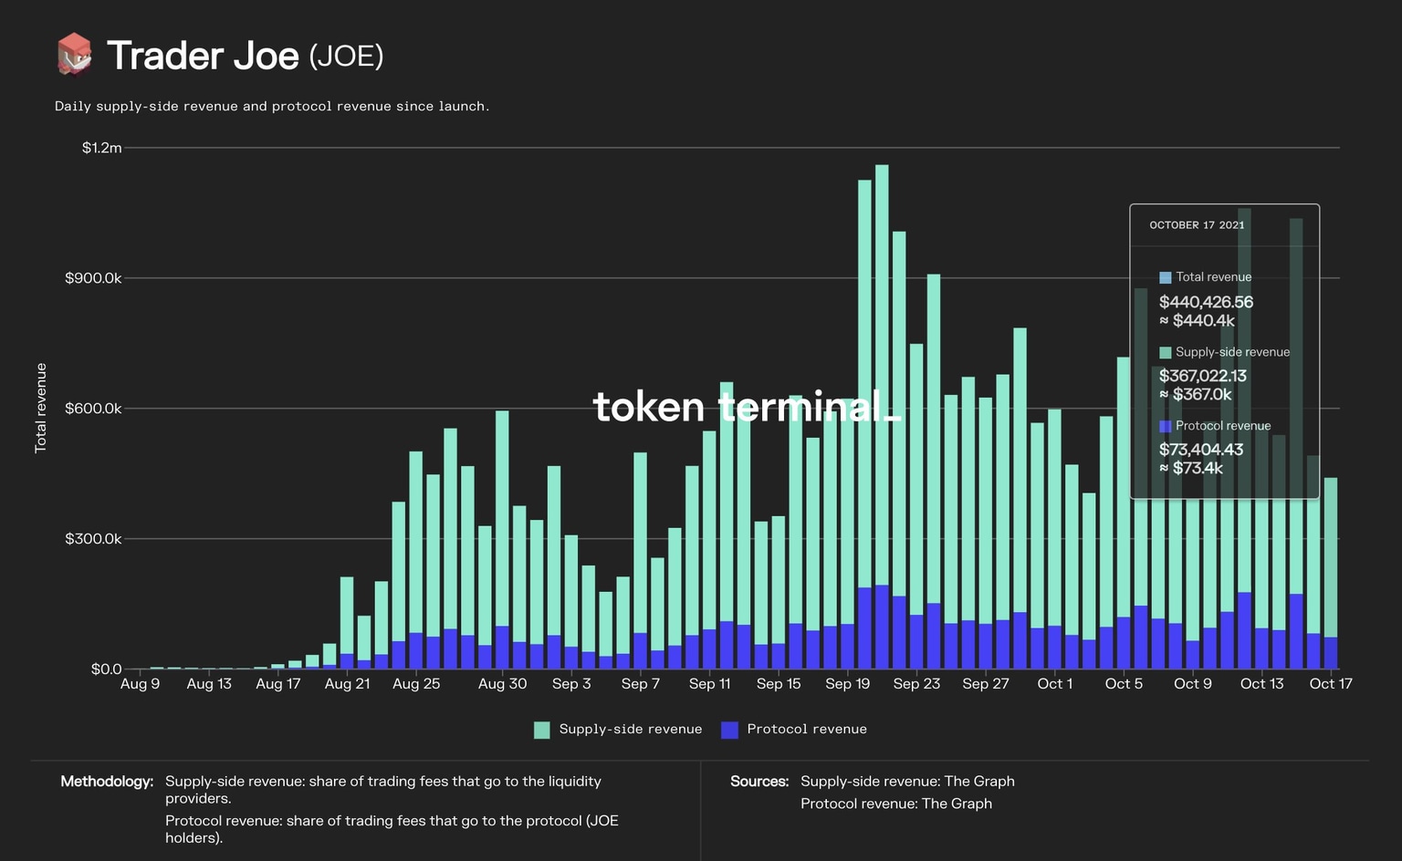This screenshot has height=861, width=1402.
Task: Click the "Methodology:" heading
Action: [x=107, y=782]
